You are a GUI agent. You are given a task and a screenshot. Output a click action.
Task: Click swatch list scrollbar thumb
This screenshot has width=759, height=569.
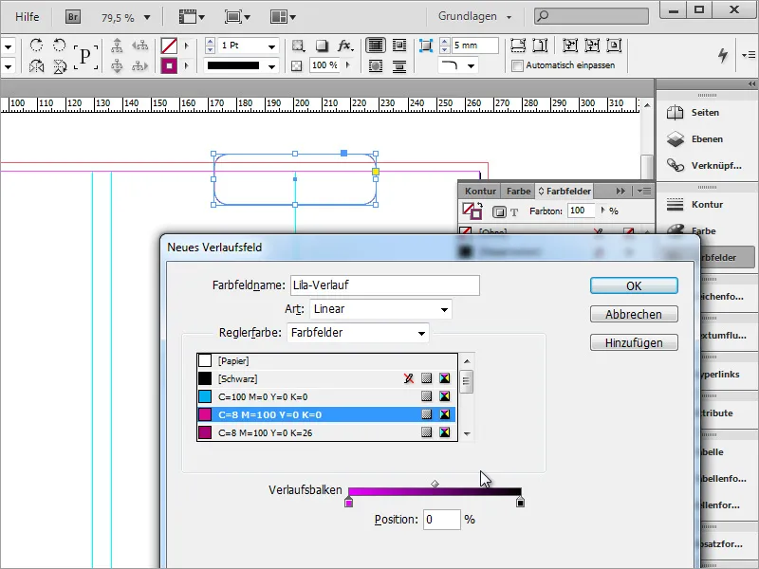tap(466, 381)
